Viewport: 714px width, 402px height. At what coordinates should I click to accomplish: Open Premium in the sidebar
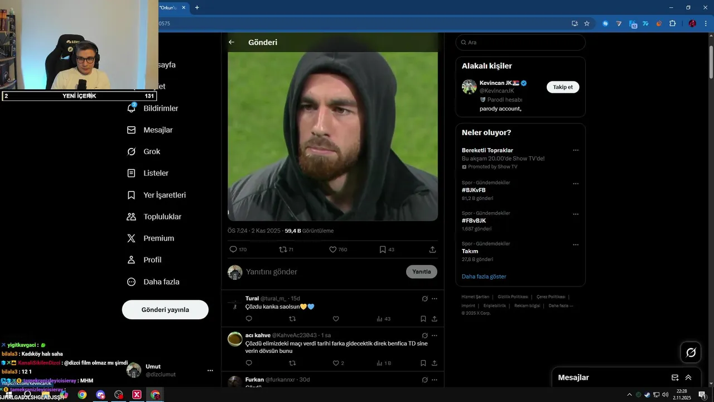coord(151,238)
